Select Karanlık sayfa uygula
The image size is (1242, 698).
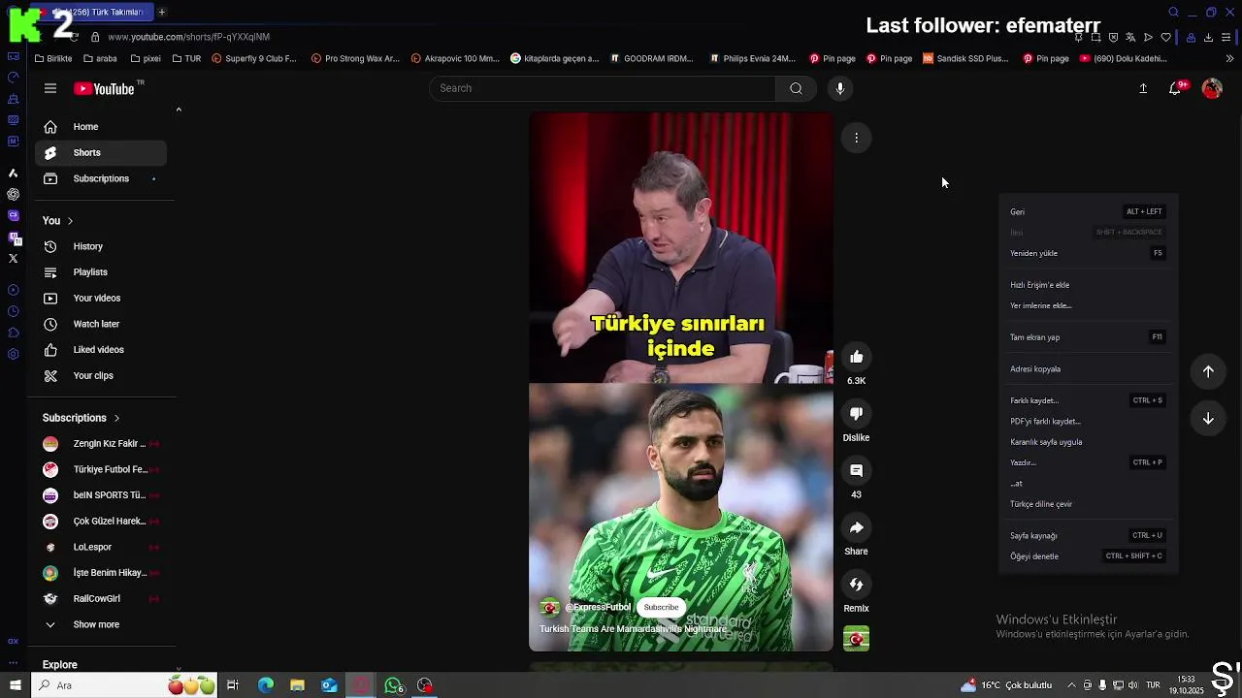tap(1088, 442)
